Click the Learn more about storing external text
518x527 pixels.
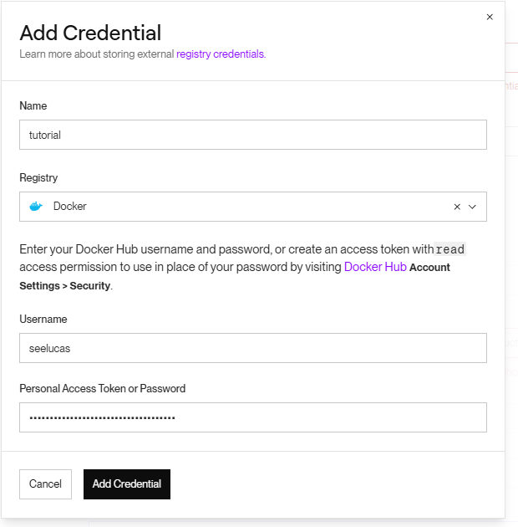pos(96,54)
